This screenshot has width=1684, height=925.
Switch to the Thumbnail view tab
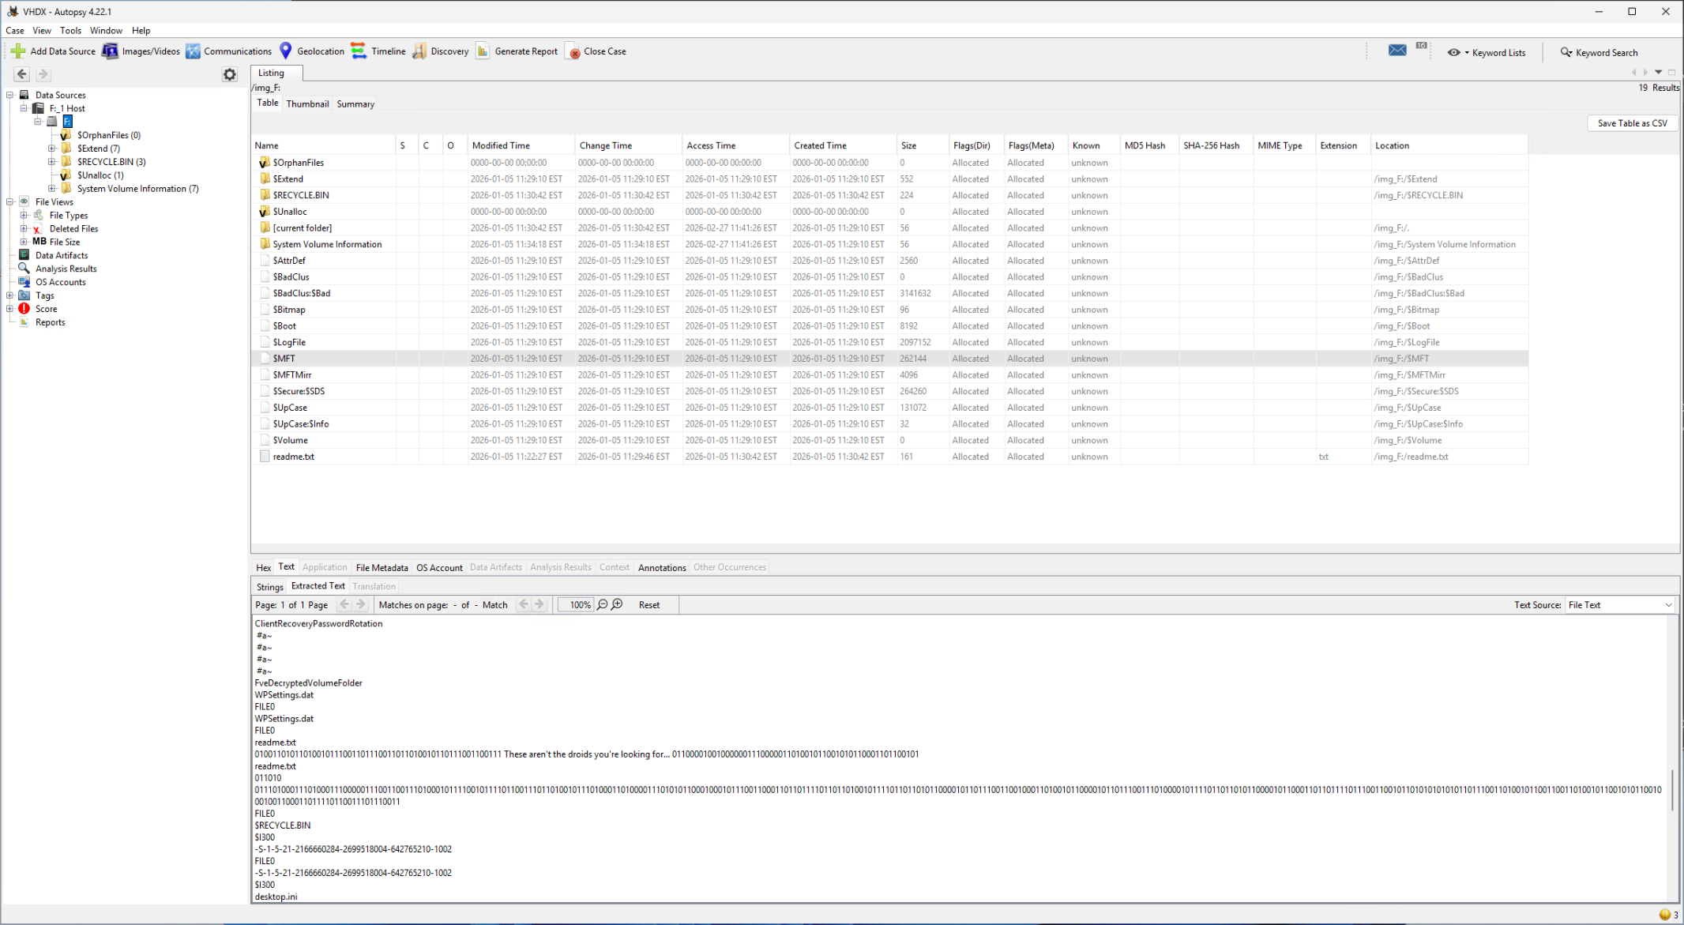coord(307,104)
